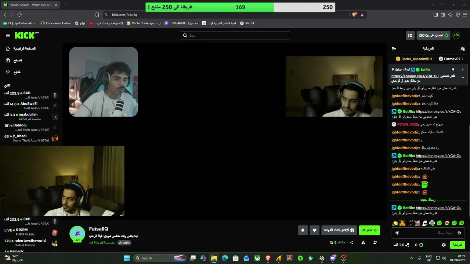The width and height of the screenshot is (470, 264).
Task: Open robertovstheworld channel in sidebar
Action: click(x=31, y=243)
